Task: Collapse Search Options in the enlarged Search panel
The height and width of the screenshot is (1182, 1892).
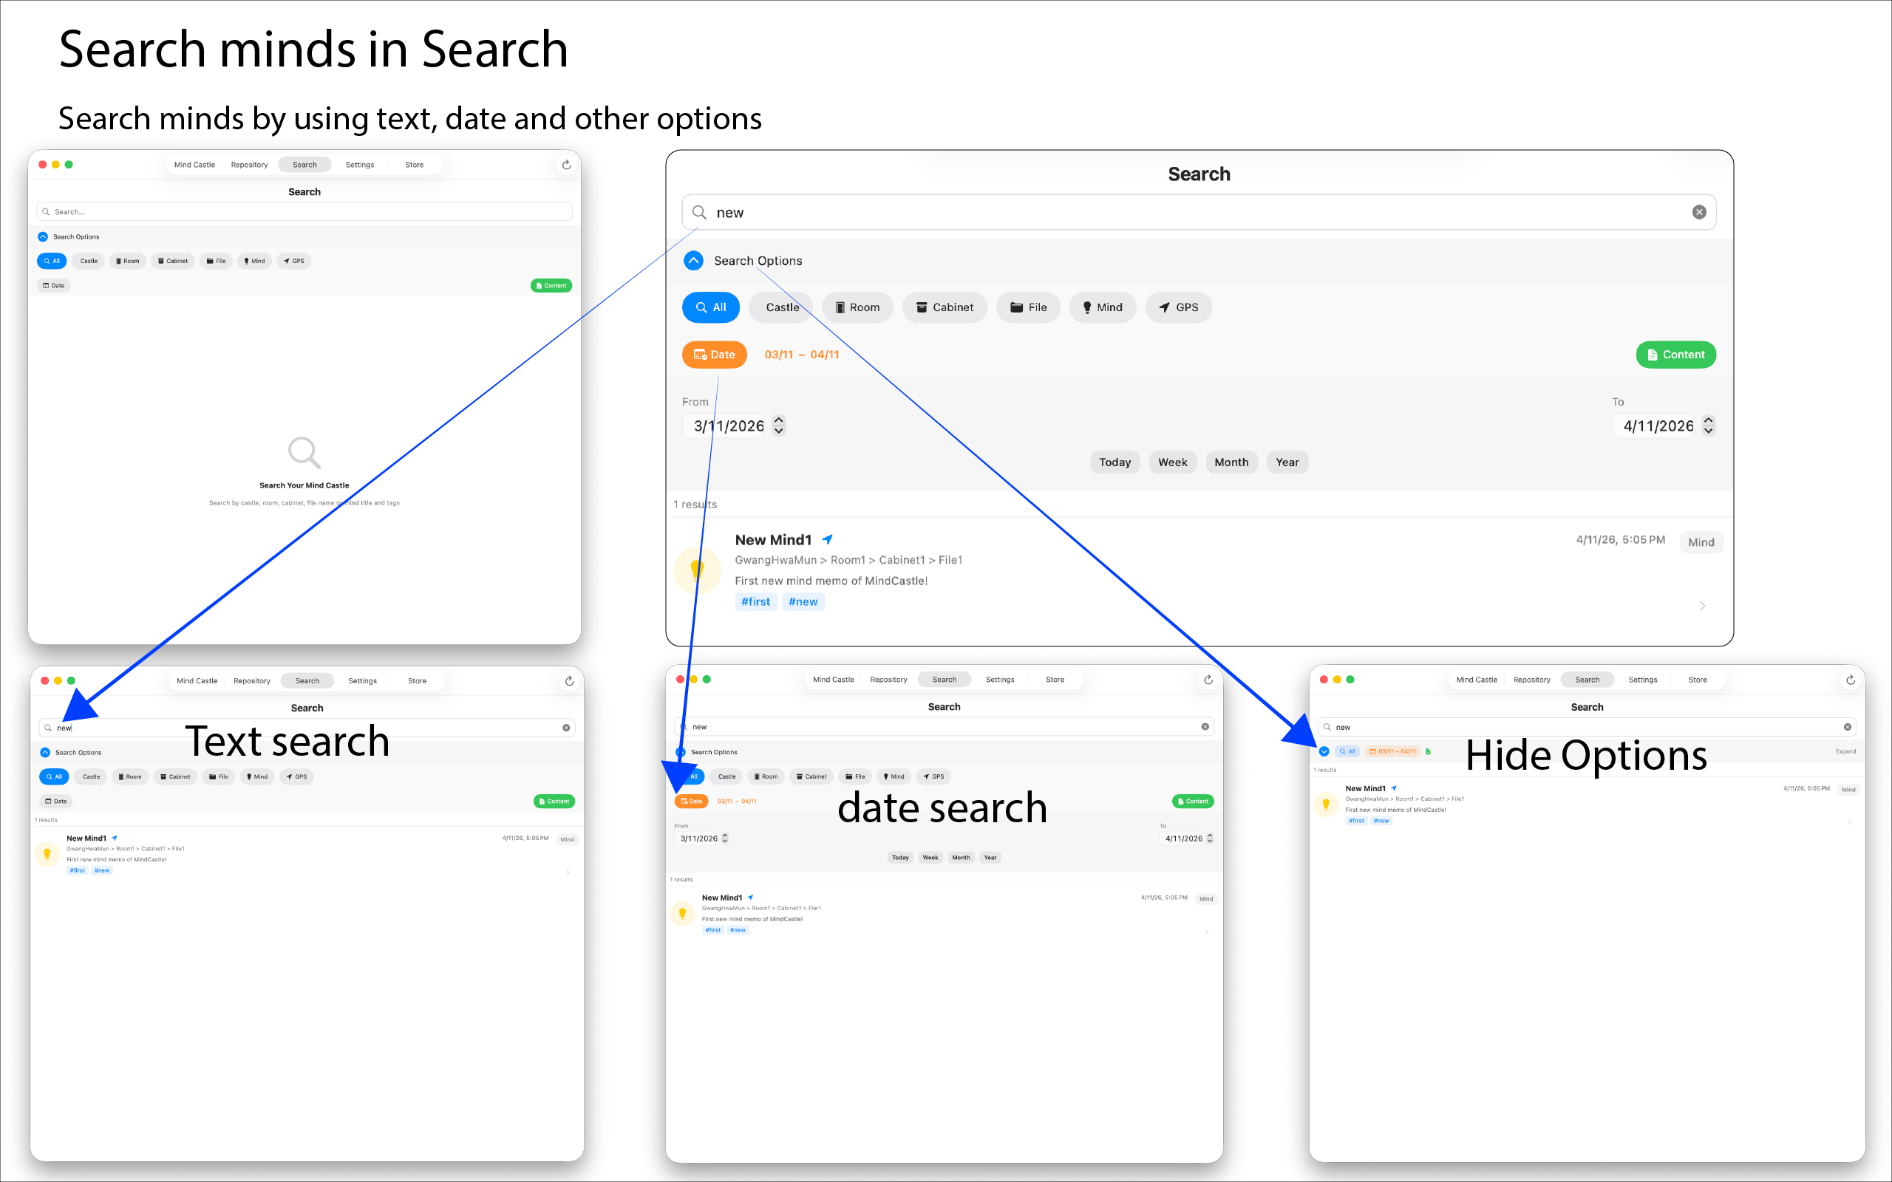Action: pos(693,260)
